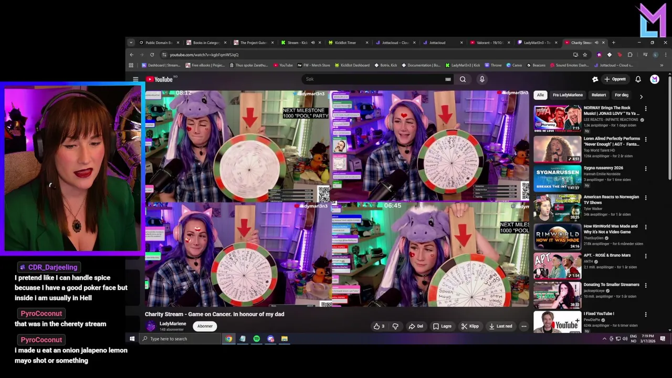The image size is (672, 378).
Task: Click the browser back arrow
Action: tap(132, 55)
